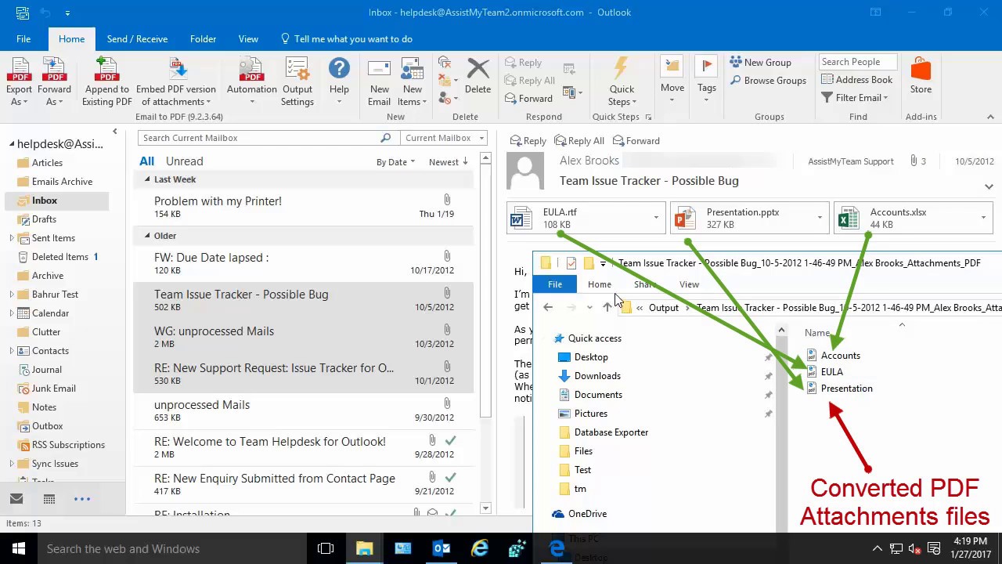Viewport: 1002px width, 564px height.
Task: Collapse the Older message group
Action: pyautogui.click(x=147, y=236)
